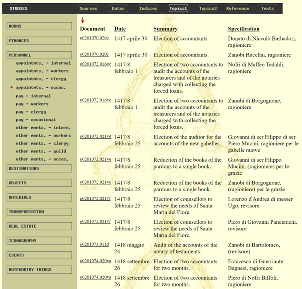The width and height of the screenshot is (302, 289).
Task: Expand the FINANCES category
Action: [x=39, y=41]
